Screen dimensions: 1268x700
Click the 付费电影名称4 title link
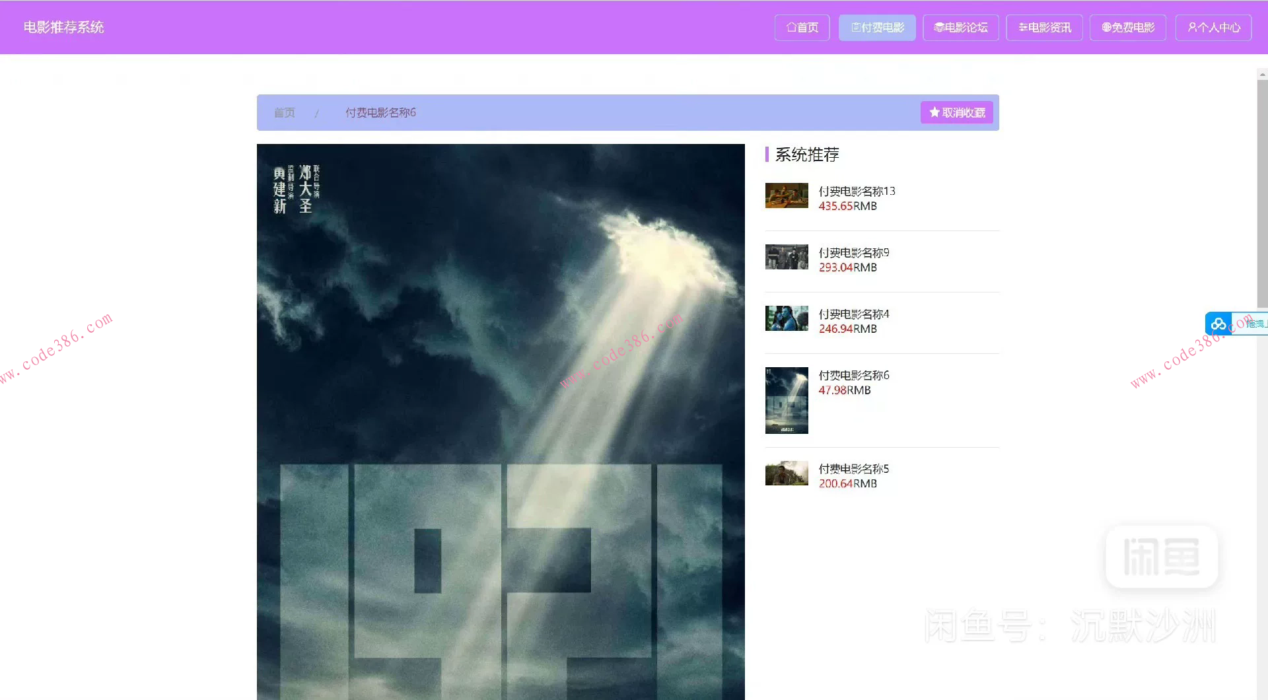coord(854,314)
